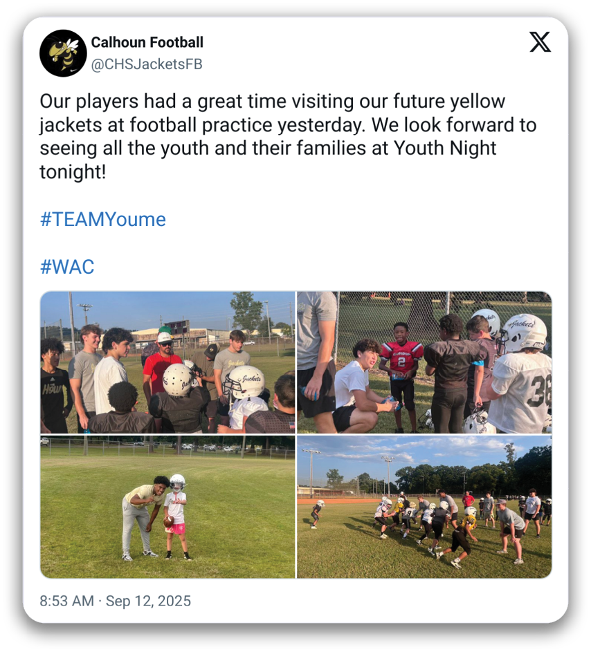591x652 pixels.
Task: Click the white Jackets helmet in the first photo
Action: click(245, 382)
